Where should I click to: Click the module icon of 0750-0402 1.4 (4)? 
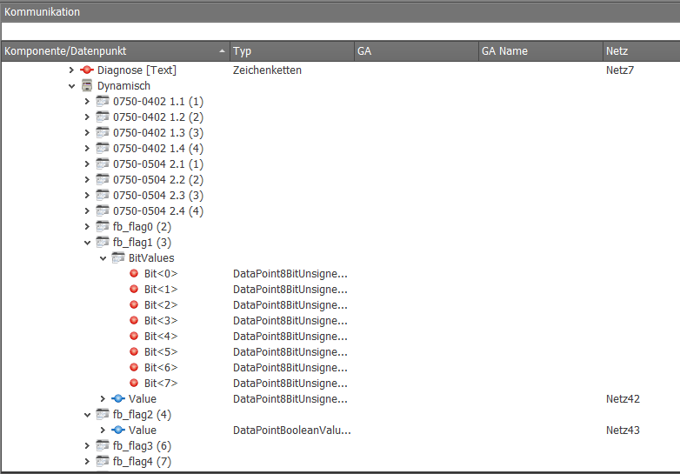click(x=103, y=149)
